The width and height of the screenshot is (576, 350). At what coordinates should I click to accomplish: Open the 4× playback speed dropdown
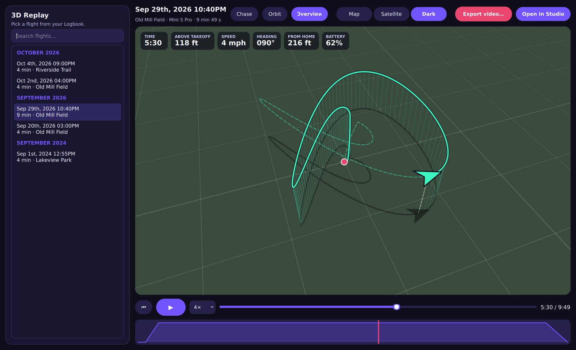tap(202, 307)
